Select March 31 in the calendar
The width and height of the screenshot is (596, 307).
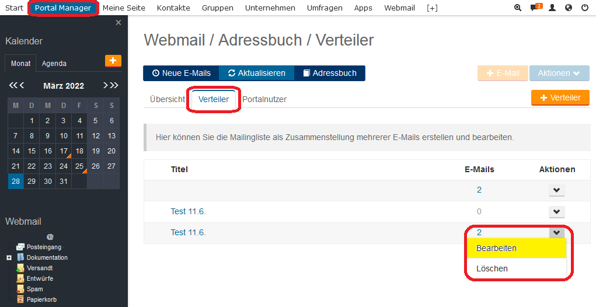[64, 182]
